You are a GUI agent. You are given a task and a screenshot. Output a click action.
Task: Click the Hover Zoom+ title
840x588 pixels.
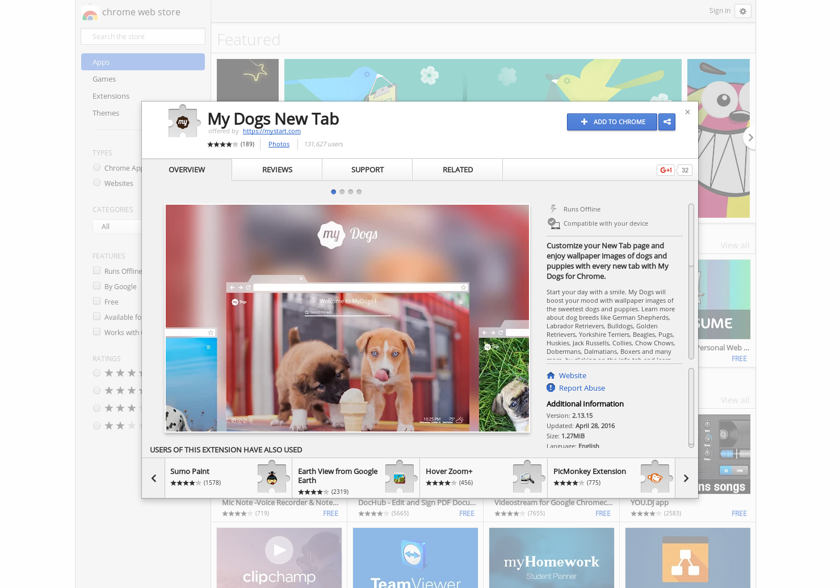pyautogui.click(x=449, y=471)
